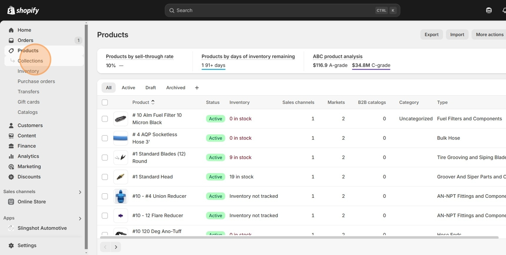This screenshot has width=506, height=255.
Task: Click the Discounts badge icon
Action: tap(11, 177)
